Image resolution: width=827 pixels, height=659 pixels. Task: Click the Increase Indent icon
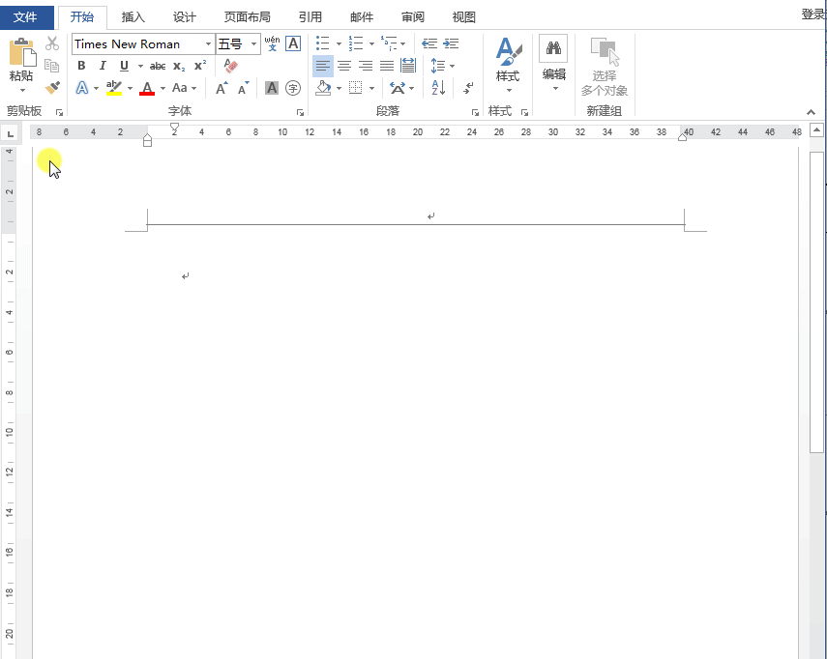[451, 43]
